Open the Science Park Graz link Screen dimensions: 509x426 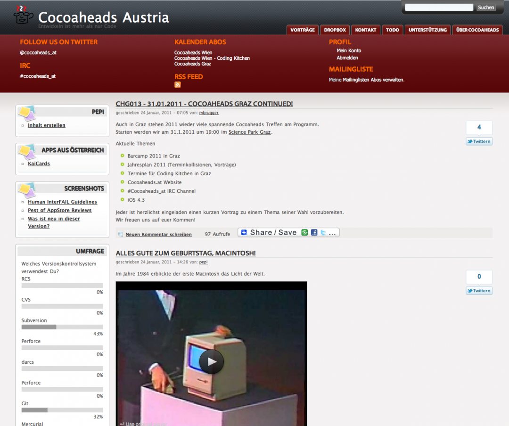click(x=249, y=132)
